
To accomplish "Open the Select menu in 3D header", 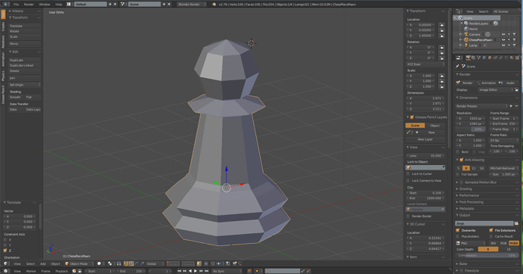I will tap(30, 263).
